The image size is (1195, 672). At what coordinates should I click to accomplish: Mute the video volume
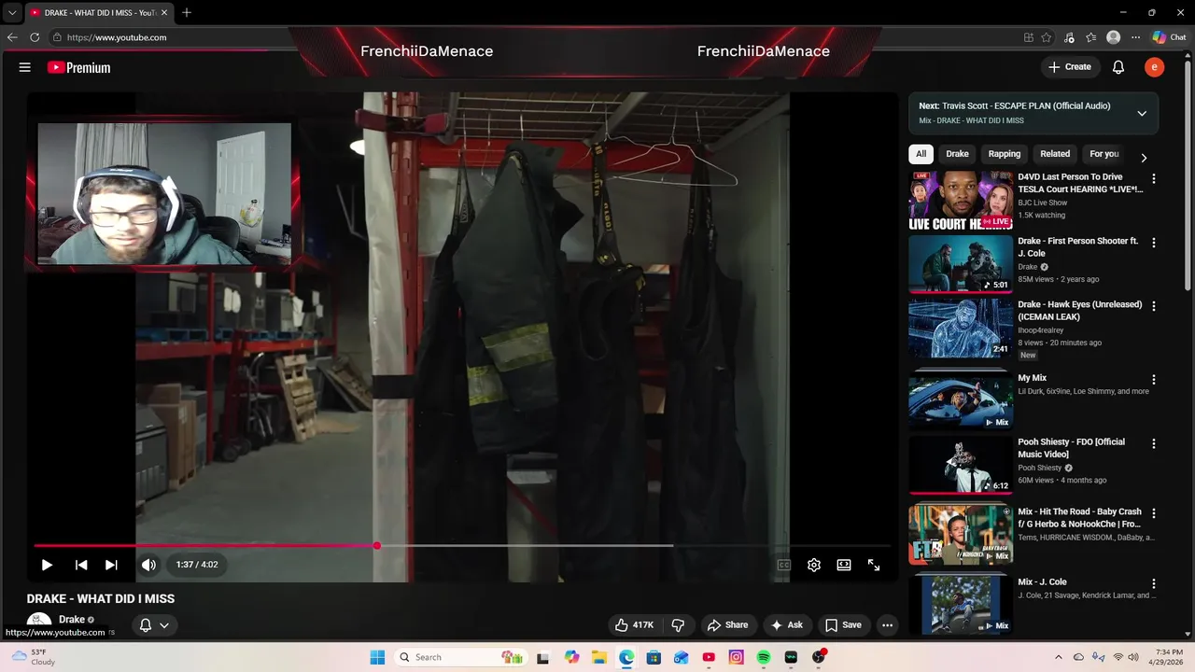148,565
